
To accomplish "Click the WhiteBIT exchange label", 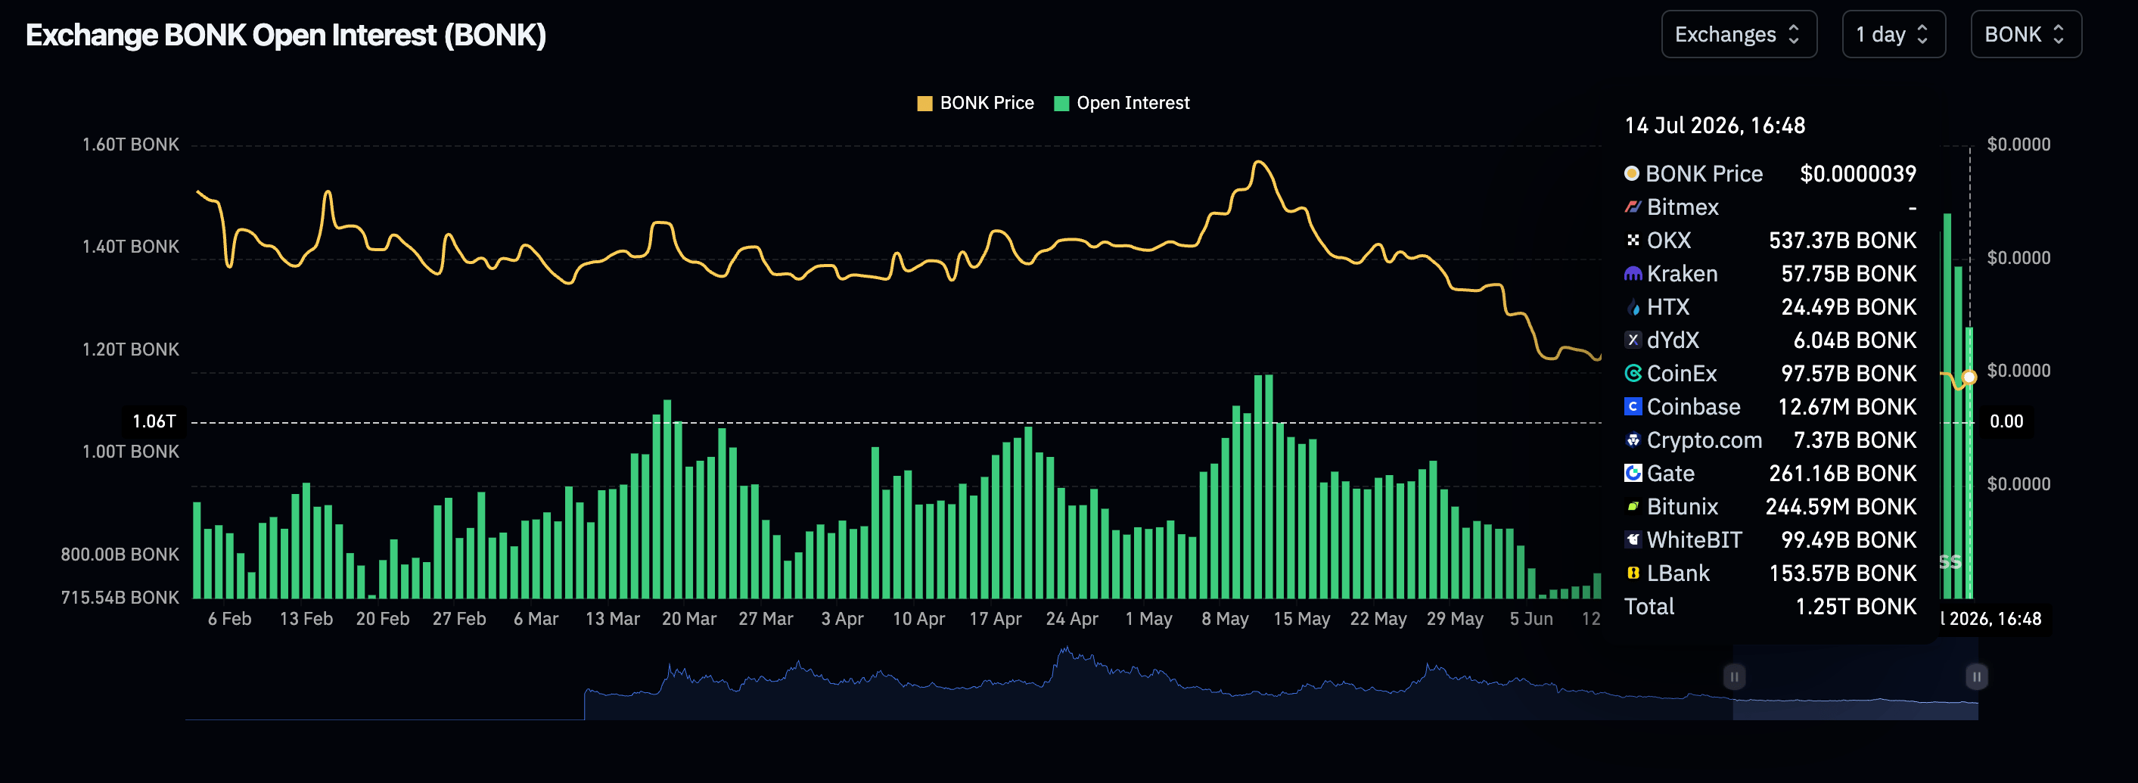I will click(1694, 539).
